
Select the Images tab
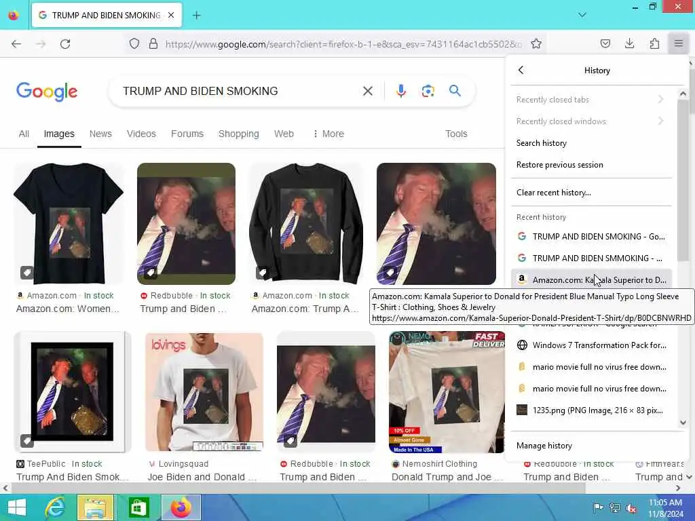[59, 134]
